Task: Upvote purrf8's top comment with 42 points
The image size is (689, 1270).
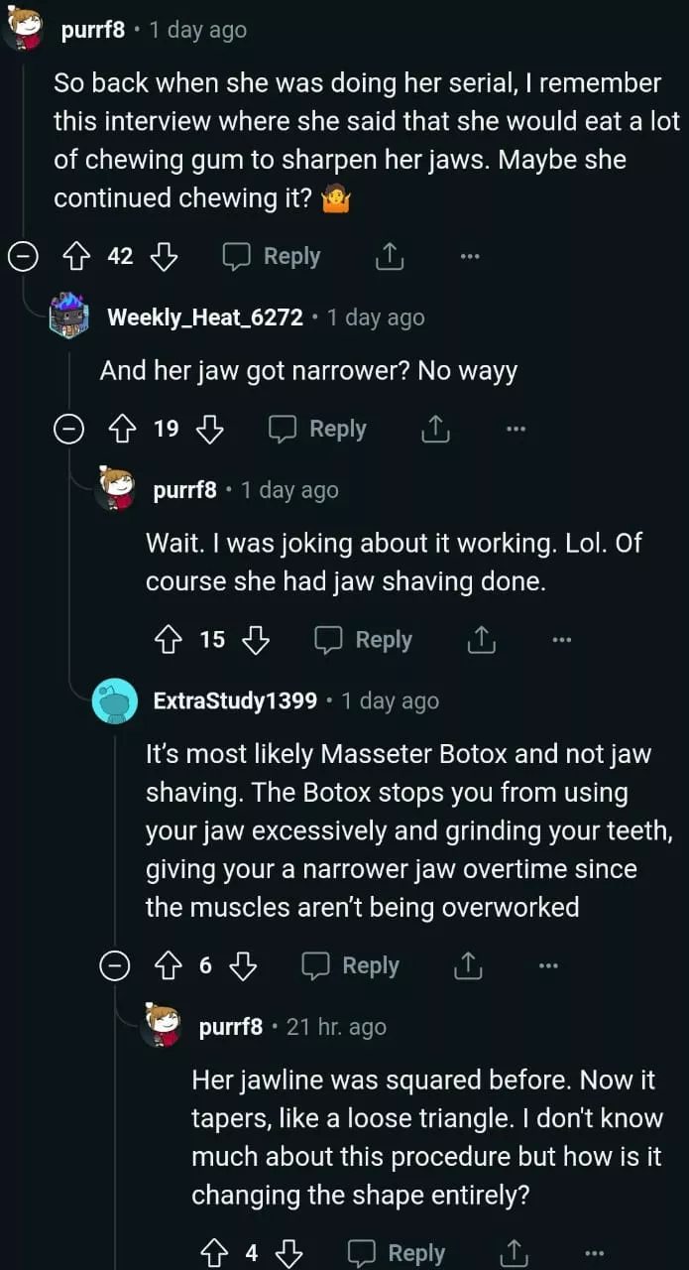Action: click(x=76, y=257)
